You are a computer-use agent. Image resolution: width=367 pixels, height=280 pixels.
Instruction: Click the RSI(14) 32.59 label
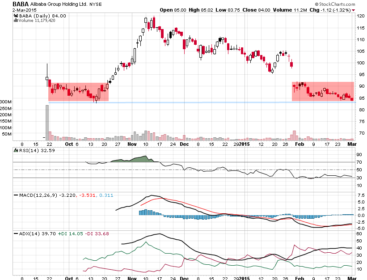(37, 150)
